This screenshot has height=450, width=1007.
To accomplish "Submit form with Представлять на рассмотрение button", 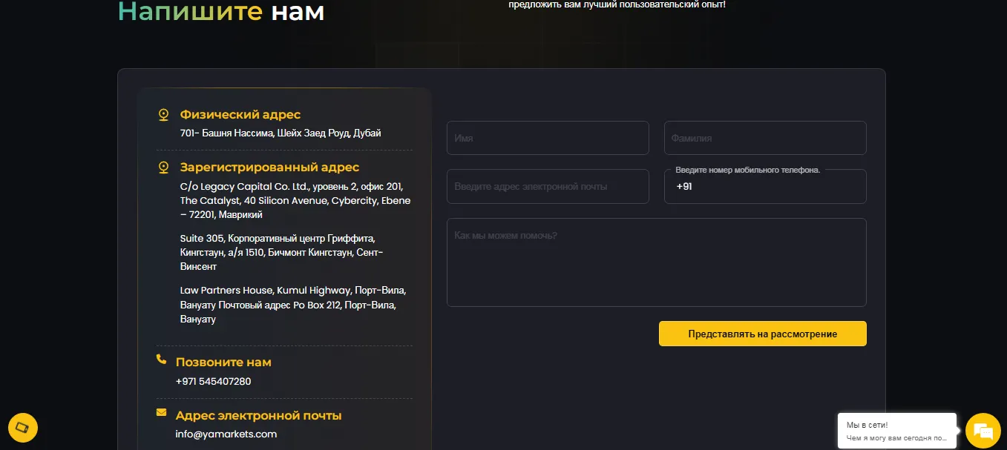I will 763,334.
